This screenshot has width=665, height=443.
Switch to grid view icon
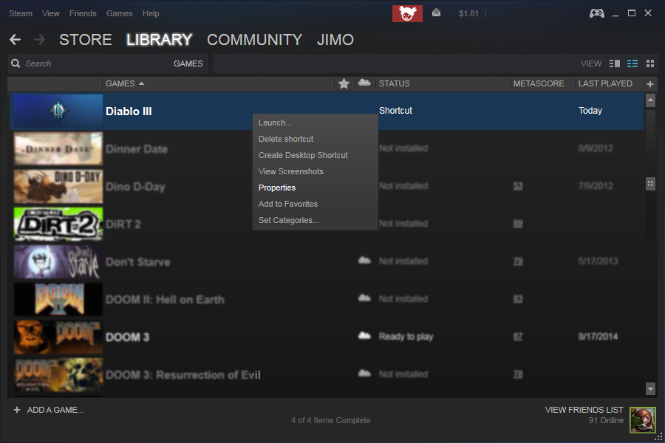pos(650,63)
